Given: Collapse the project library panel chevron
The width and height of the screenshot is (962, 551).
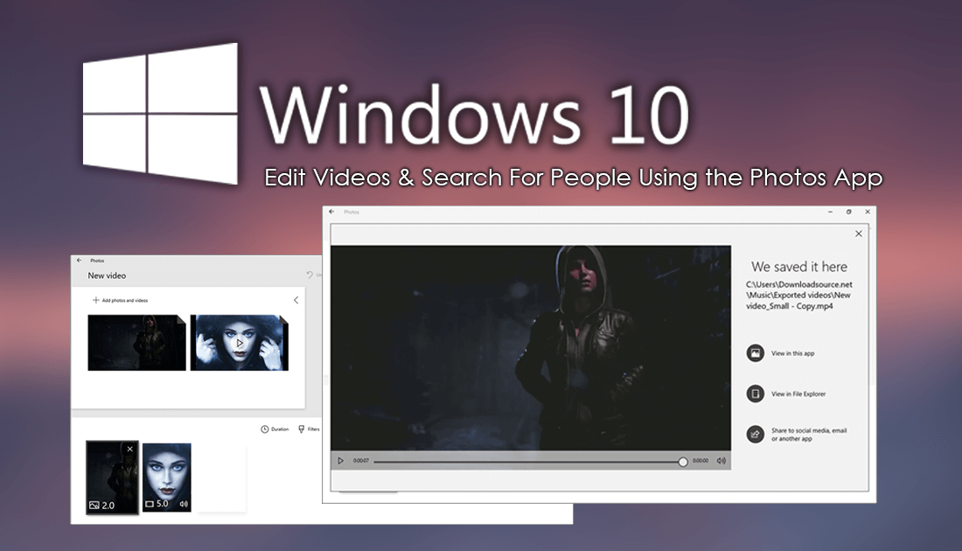Looking at the screenshot, I should (296, 300).
